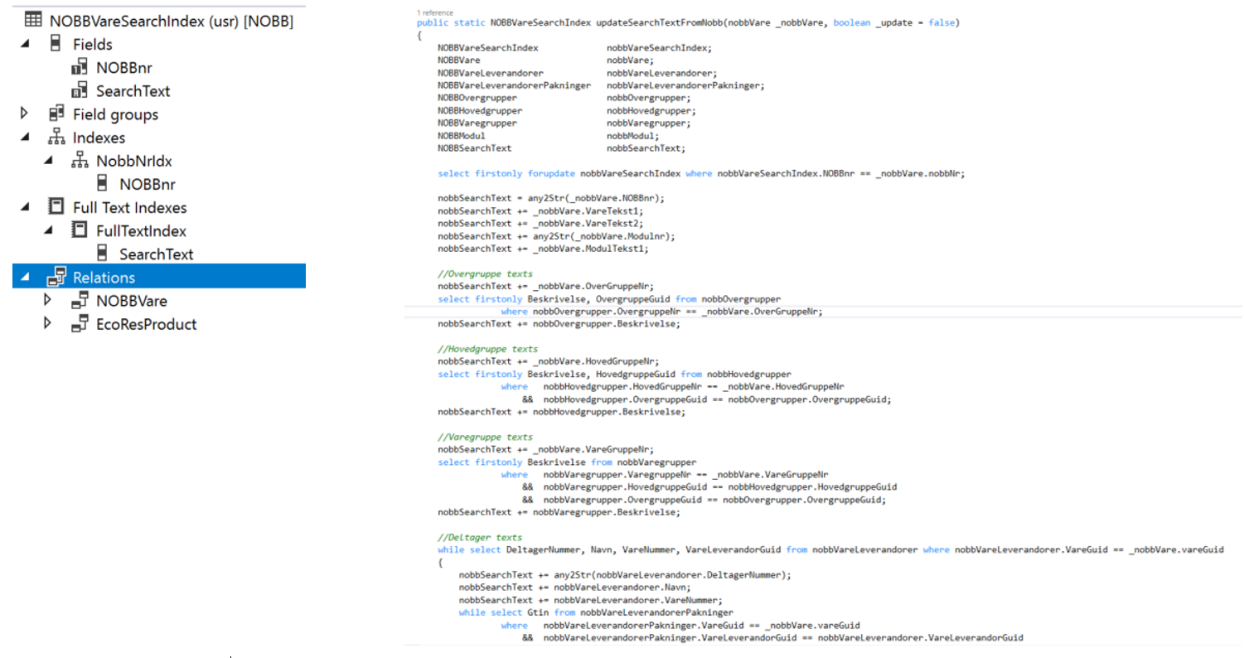The height and width of the screenshot is (658, 1244).
Task: Click the NOBBnr field icon under Fields
Action: (x=80, y=68)
